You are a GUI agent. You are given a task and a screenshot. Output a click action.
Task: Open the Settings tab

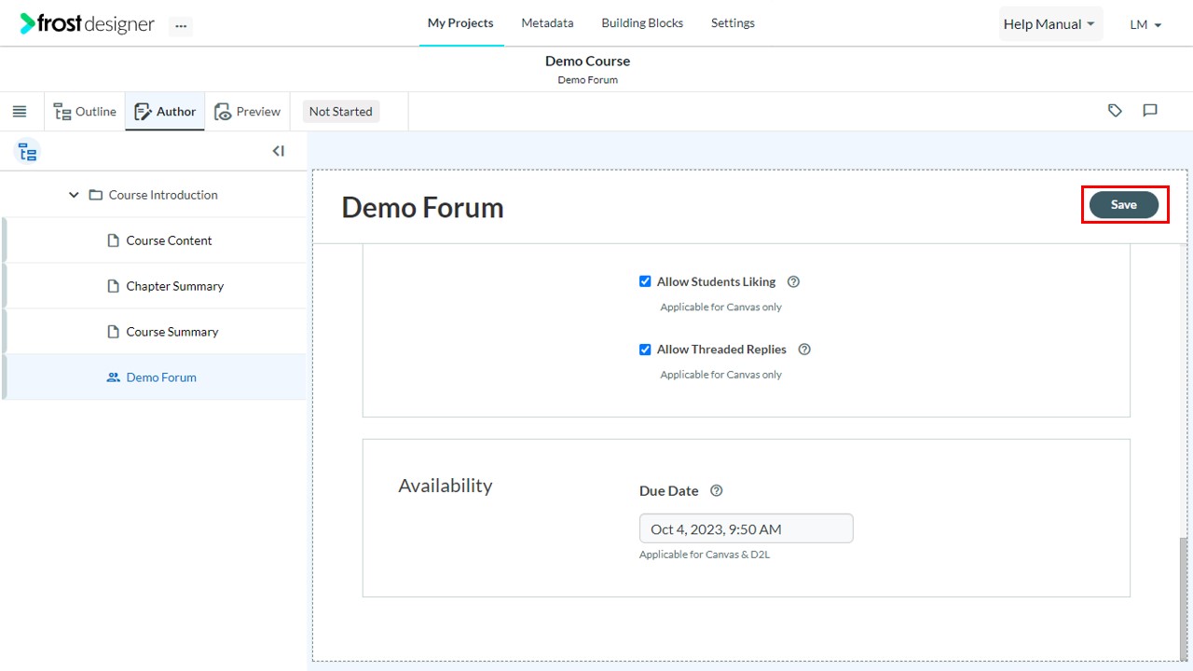pyautogui.click(x=733, y=23)
